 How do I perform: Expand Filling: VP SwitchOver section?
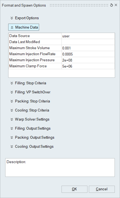click(x=30, y=92)
